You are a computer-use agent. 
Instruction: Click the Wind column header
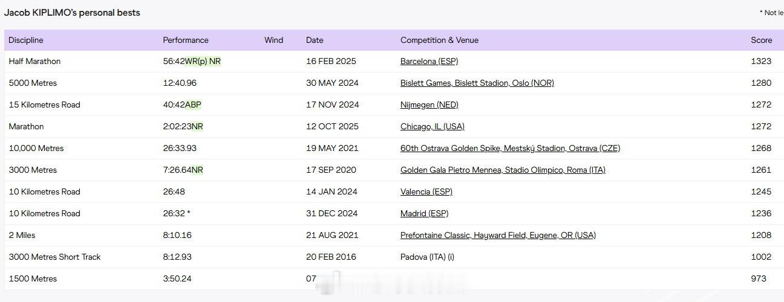tap(273, 40)
